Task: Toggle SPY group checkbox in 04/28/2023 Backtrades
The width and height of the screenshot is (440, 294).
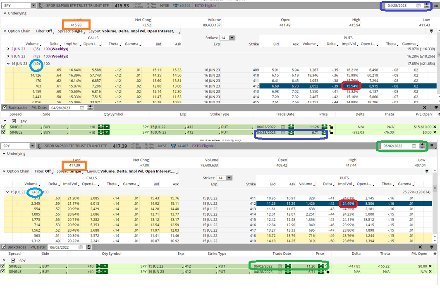Action: click(14, 121)
